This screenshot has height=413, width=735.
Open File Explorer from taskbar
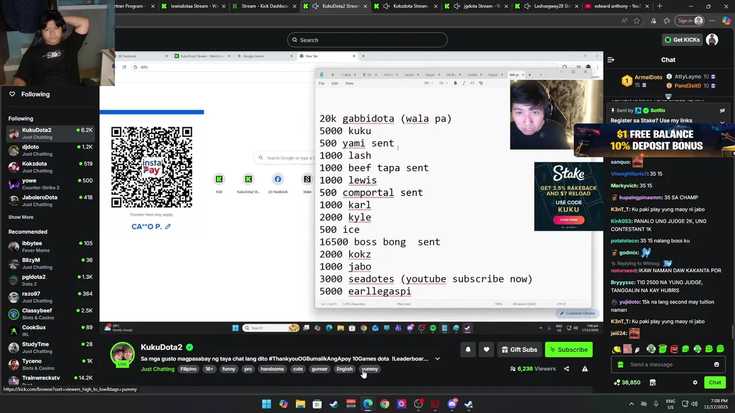coord(300,404)
